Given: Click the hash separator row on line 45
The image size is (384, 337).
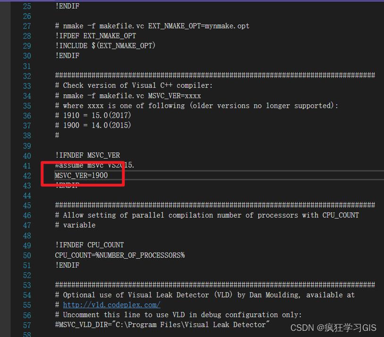Looking at the screenshot, I should [x=215, y=205].
